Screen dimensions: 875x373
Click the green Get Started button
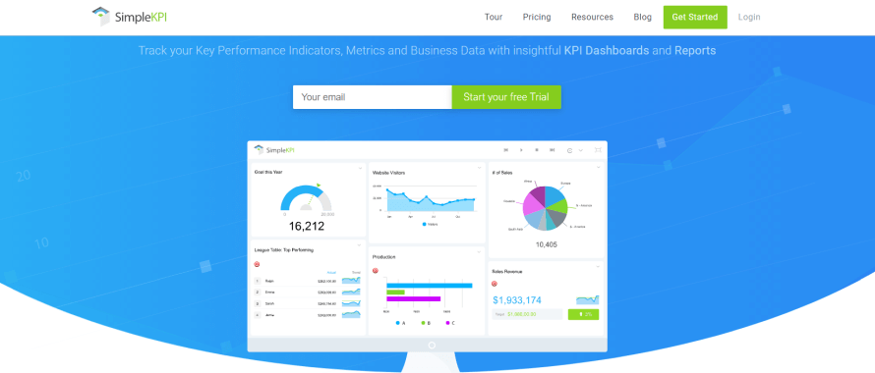pyautogui.click(x=695, y=17)
